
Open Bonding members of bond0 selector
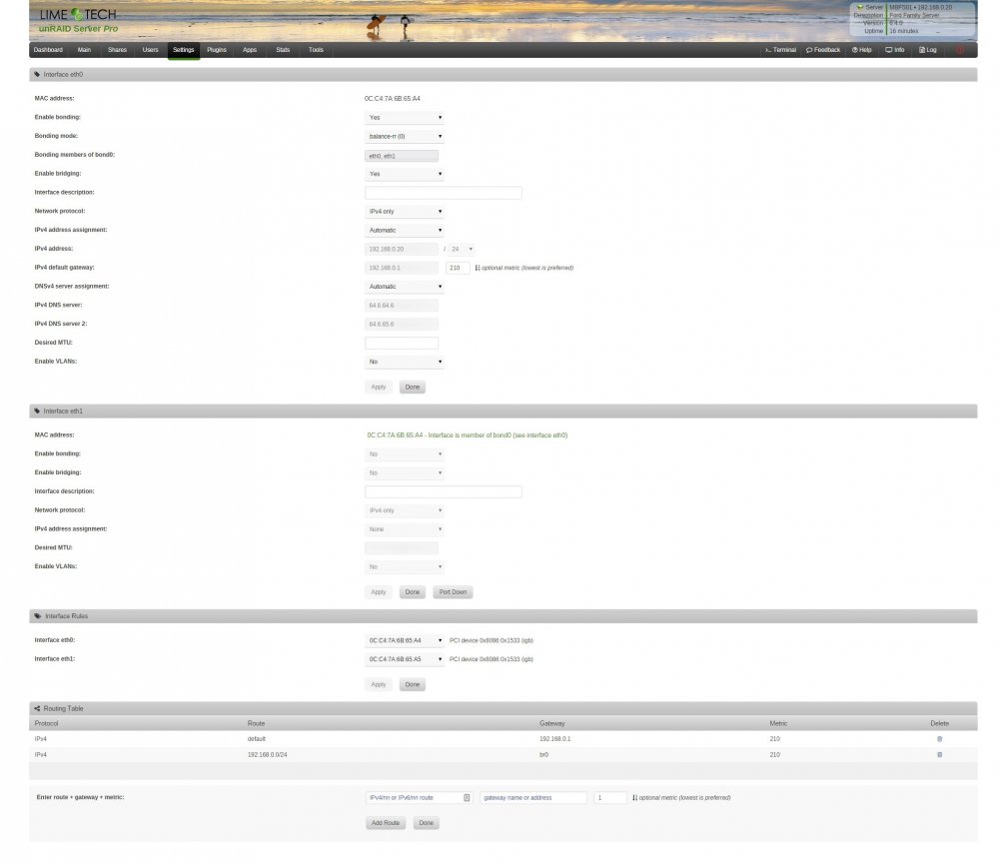pos(402,156)
